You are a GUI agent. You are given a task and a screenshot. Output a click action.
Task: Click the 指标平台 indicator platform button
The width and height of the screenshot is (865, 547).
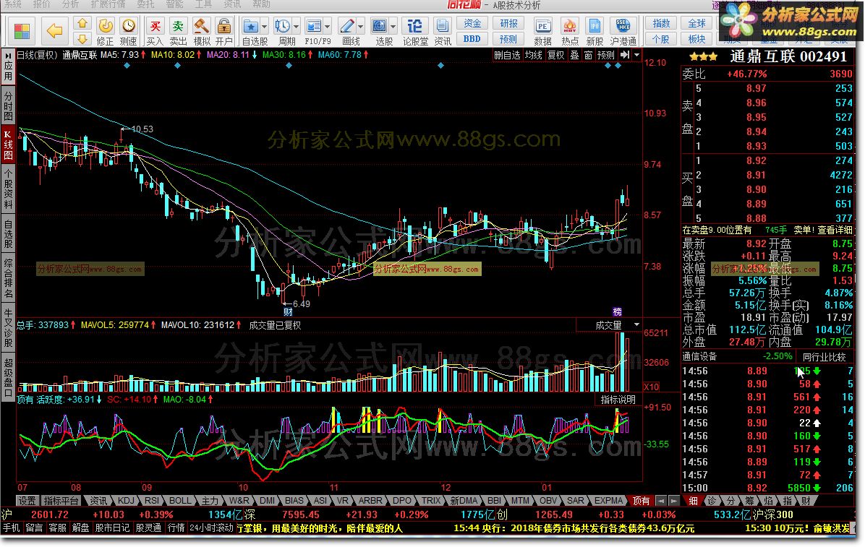click(61, 501)
